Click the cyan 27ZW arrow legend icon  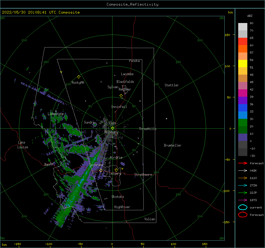tap(243, 185)
